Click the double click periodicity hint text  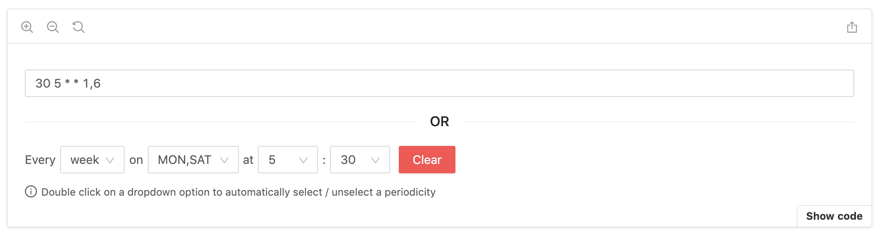point(238,192)
